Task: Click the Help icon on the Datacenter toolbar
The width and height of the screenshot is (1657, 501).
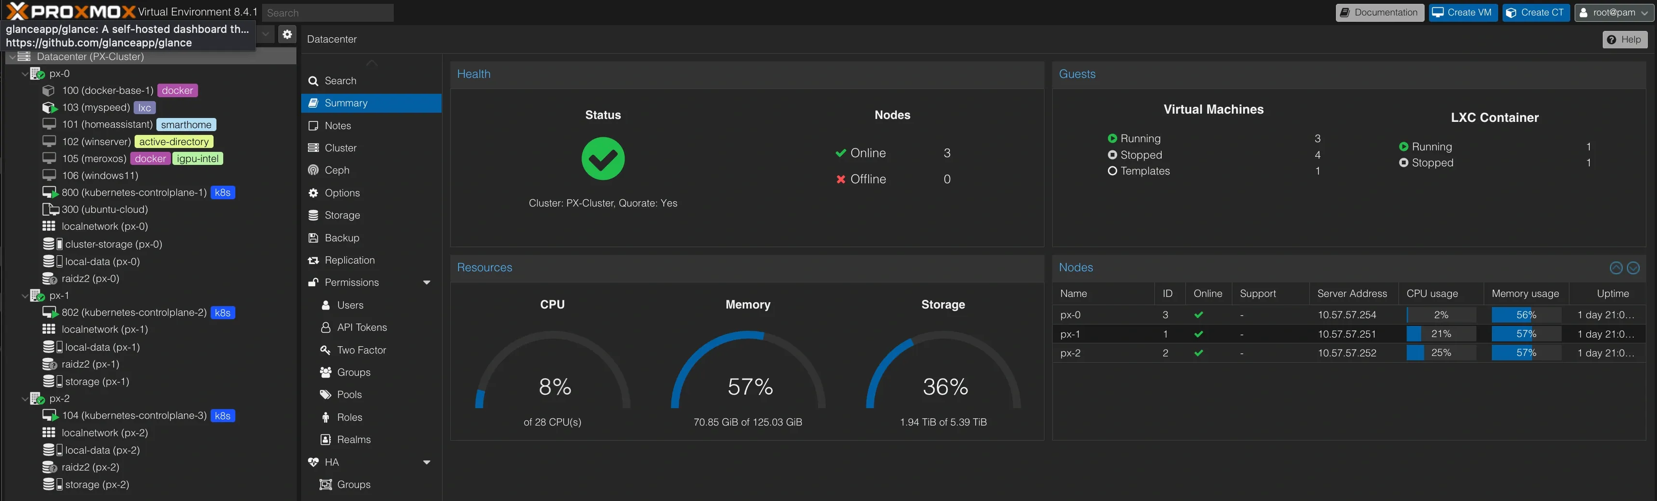Action: click(x=1625, y=39)
